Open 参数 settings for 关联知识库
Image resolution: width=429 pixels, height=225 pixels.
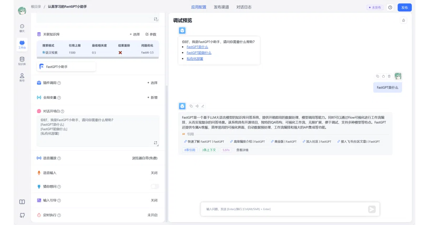[x=151, y=34]
